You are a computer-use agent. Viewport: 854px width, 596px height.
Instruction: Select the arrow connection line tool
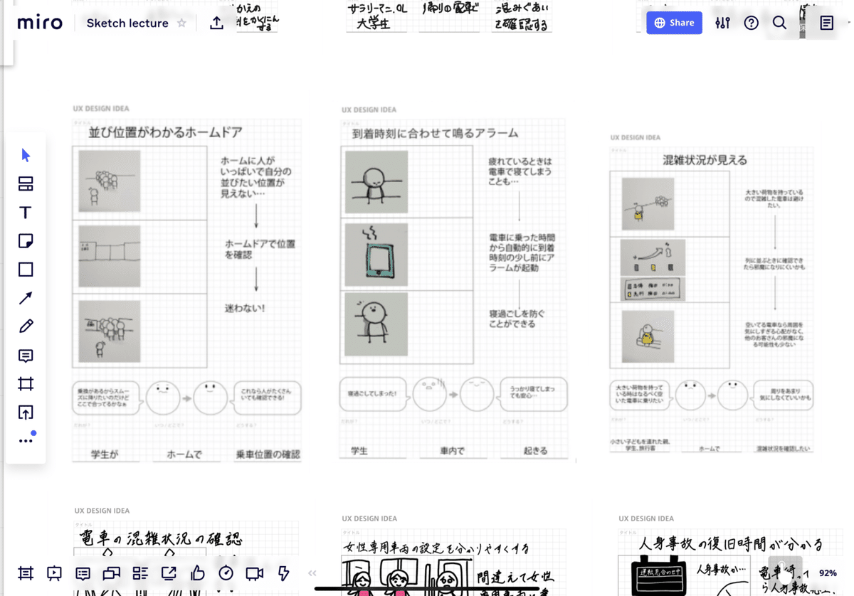point(25,297)
